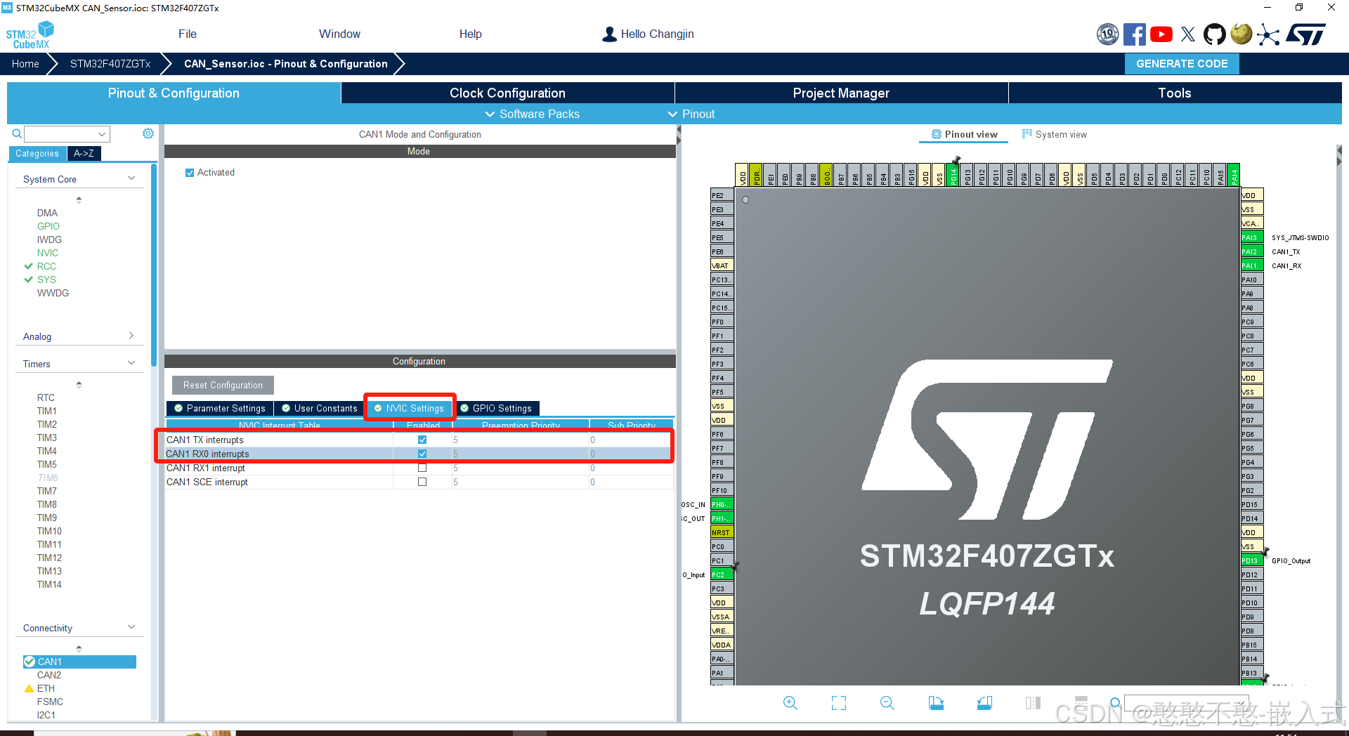Click the sort arrow above RTC list
1349x736 pixels.
[79, 384]
